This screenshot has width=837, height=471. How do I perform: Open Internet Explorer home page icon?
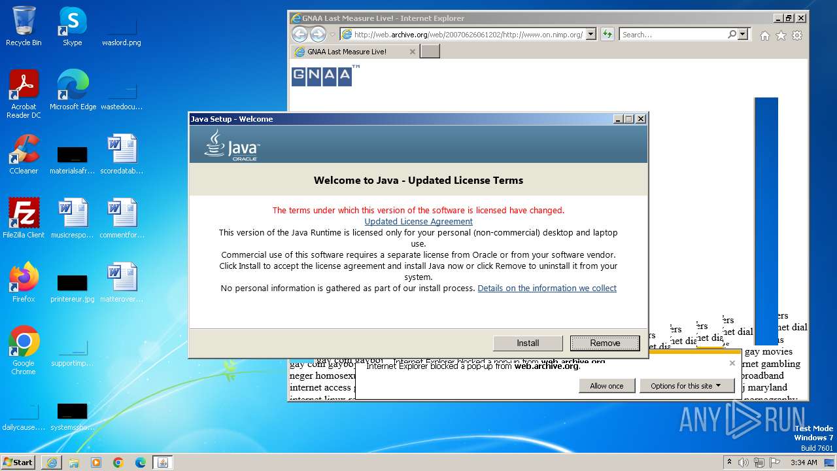click(x=764, y=35)
